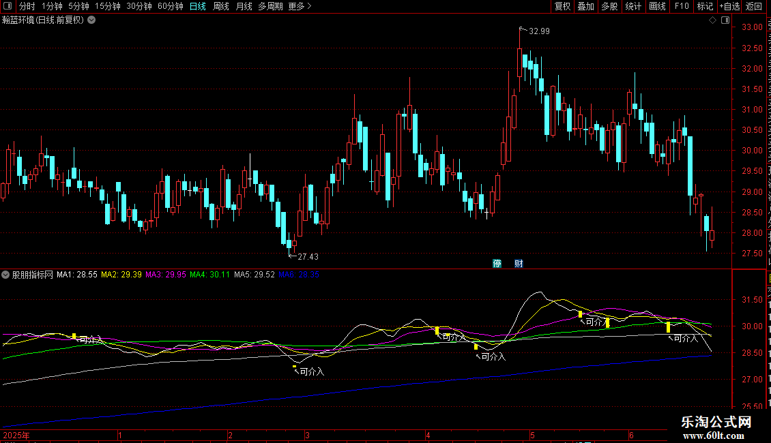
Task: Open F10 company information
Action: (x=682, y=6)
